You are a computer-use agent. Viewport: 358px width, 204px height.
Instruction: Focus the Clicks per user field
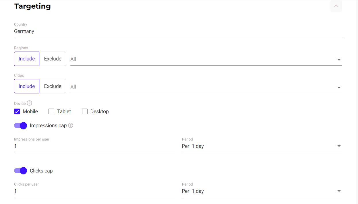tap(94, 191)
